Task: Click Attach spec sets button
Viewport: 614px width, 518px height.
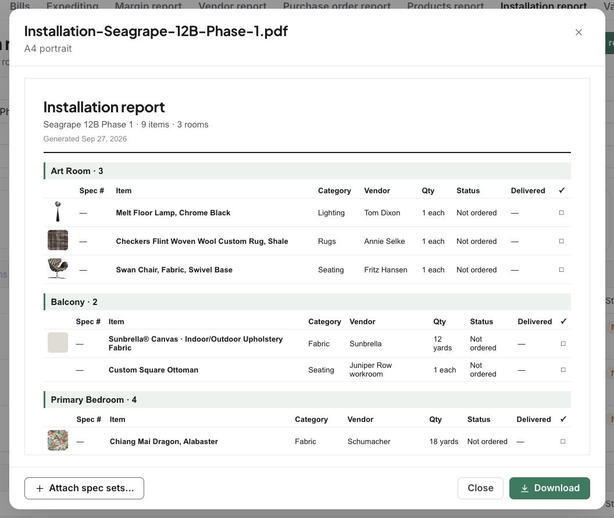Action: pos(84,488)
